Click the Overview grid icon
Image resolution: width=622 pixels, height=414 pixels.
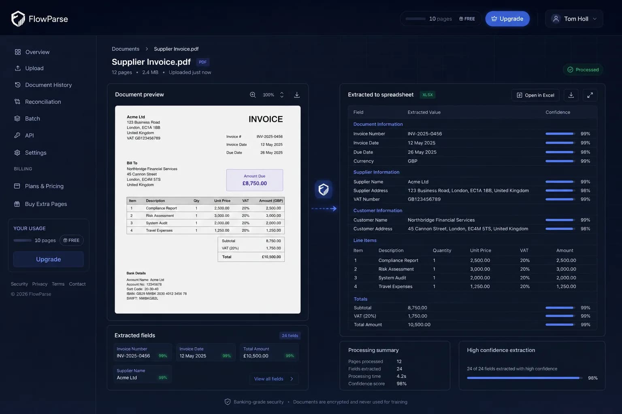pyautogui.click(x=17, y=52)
